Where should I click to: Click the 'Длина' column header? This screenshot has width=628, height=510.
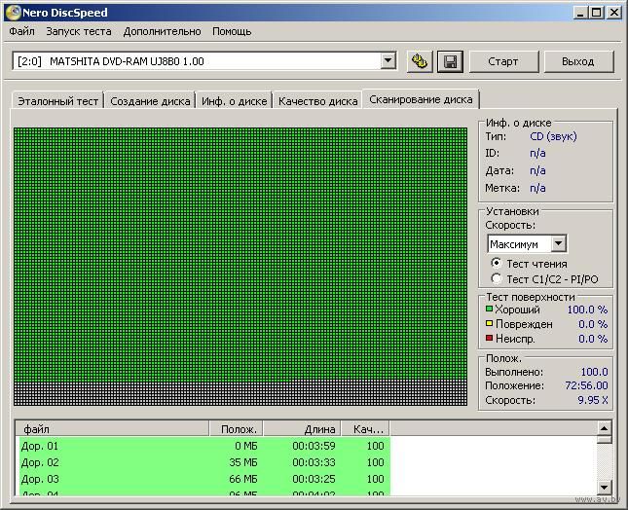tap(302, 429)
